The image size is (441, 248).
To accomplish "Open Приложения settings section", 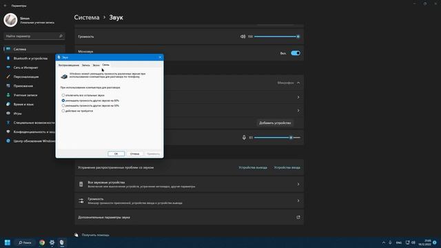I will coord(23,85).
